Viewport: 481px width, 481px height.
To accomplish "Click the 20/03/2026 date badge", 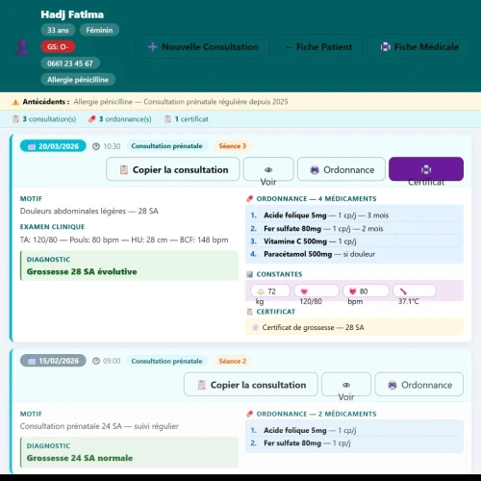I will tap(53, 146).
